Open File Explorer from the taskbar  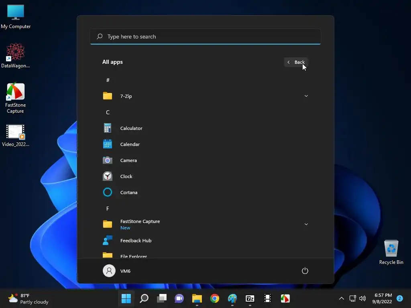pos(197,298)
